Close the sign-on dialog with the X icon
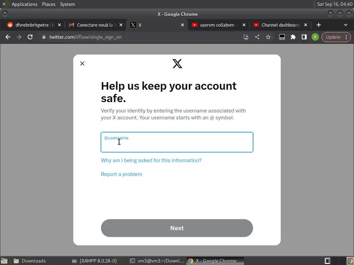The image size is (354, 265). (82, 63)
